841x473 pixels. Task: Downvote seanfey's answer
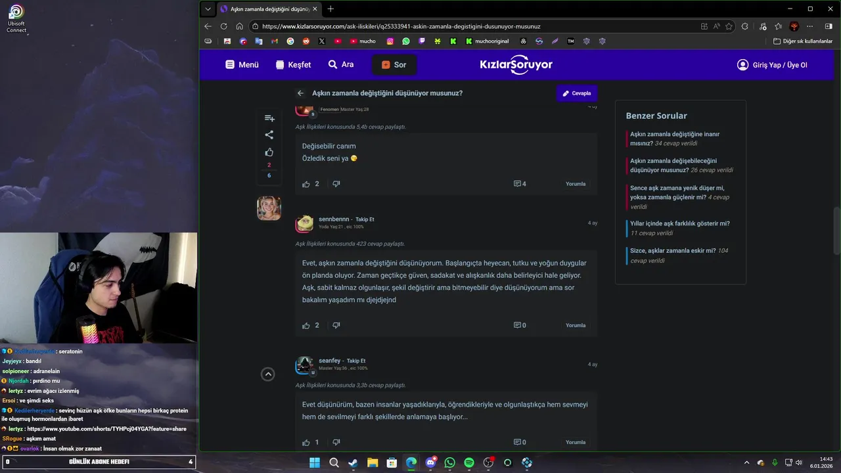[336, 442]
